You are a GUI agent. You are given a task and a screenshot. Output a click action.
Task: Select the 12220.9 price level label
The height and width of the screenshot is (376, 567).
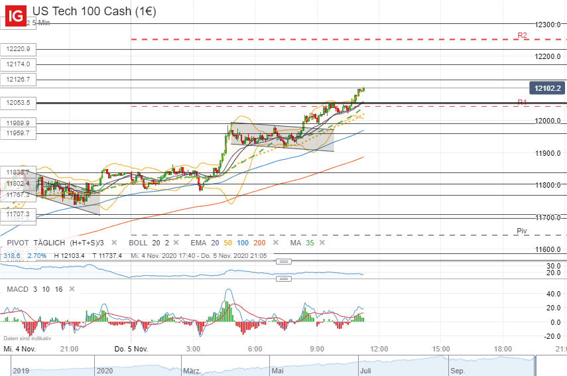tap(18, 49)
